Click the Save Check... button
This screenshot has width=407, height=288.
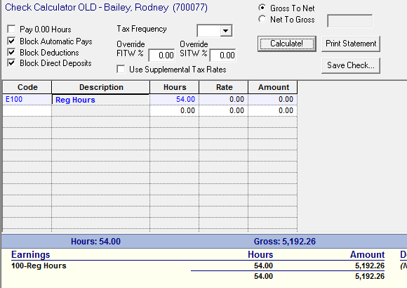click(351, 65)
